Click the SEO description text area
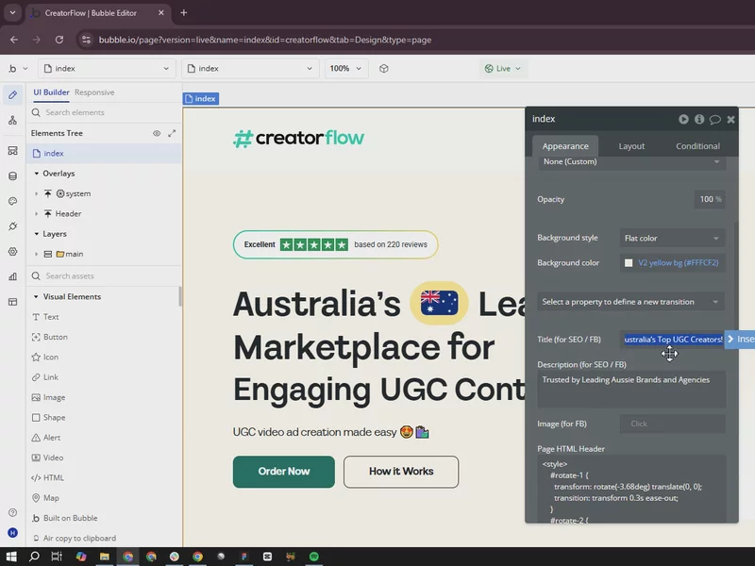The width and height of the screenshot is (755, 566). pos(631,390)
